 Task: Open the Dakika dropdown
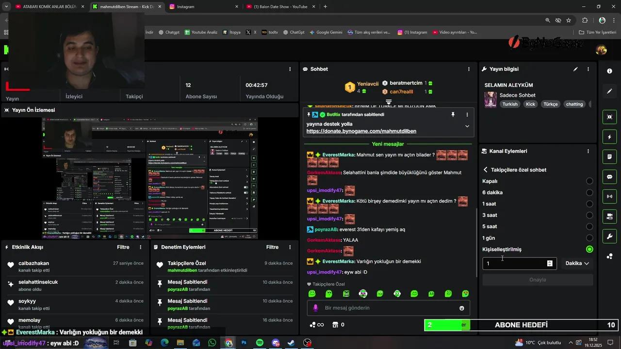(577, 263)
